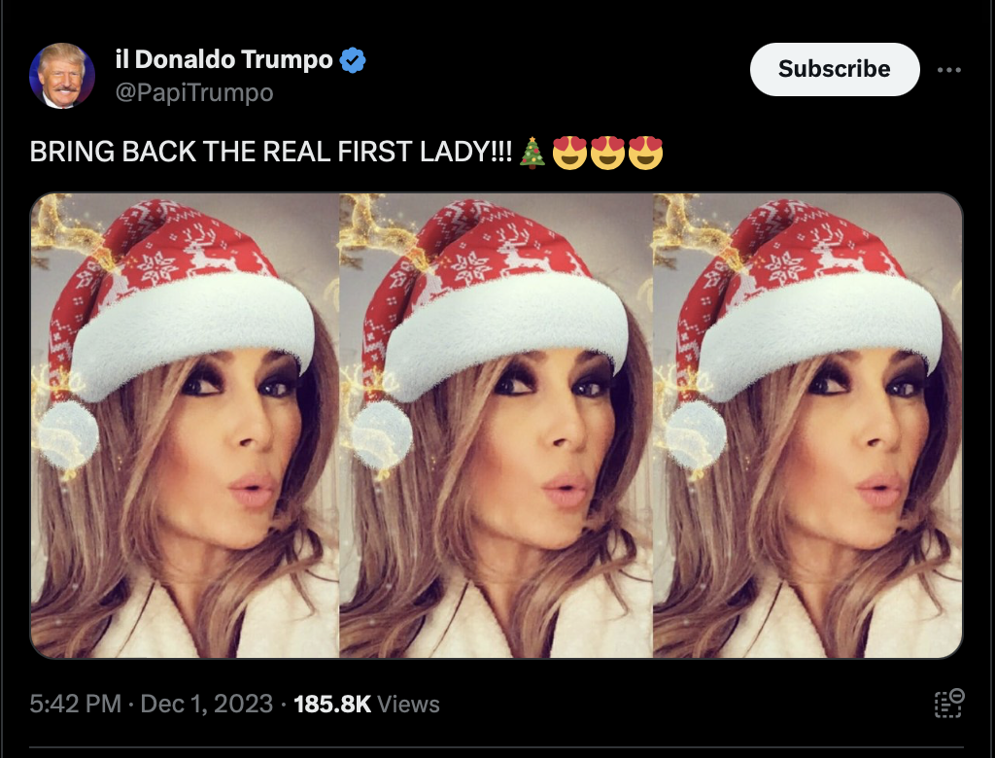Click the BRING BACK THE REAL FIRST LADY text
Image resolution: width=995 pixels, height=758 pixels.
[x=271, y=153]
